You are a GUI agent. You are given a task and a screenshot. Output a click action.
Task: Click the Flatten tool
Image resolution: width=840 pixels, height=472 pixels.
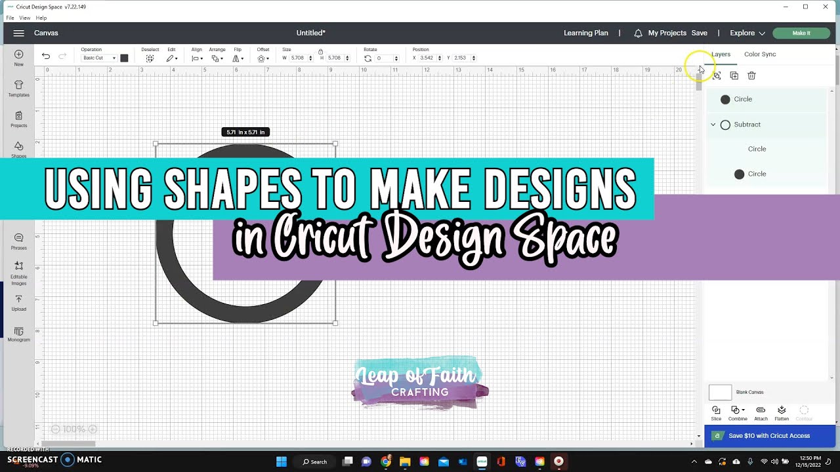(782, 413)
